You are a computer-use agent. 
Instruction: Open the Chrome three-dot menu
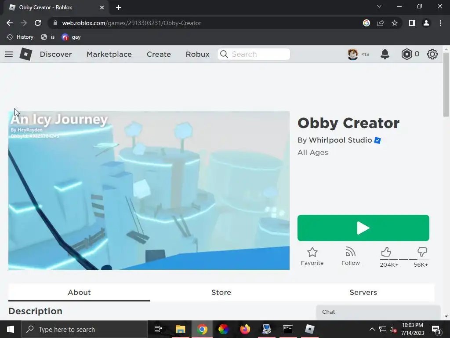pyautogui.click(x=440, y=23)
